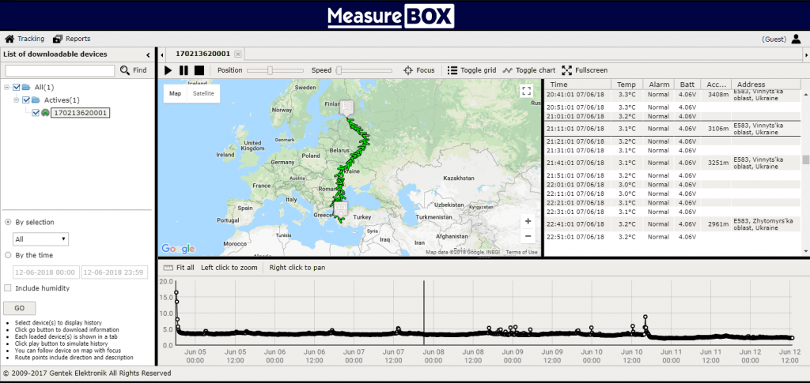Toggle chart panel visibility
Screen dimensions: 810x383
(x=508, y=70)
